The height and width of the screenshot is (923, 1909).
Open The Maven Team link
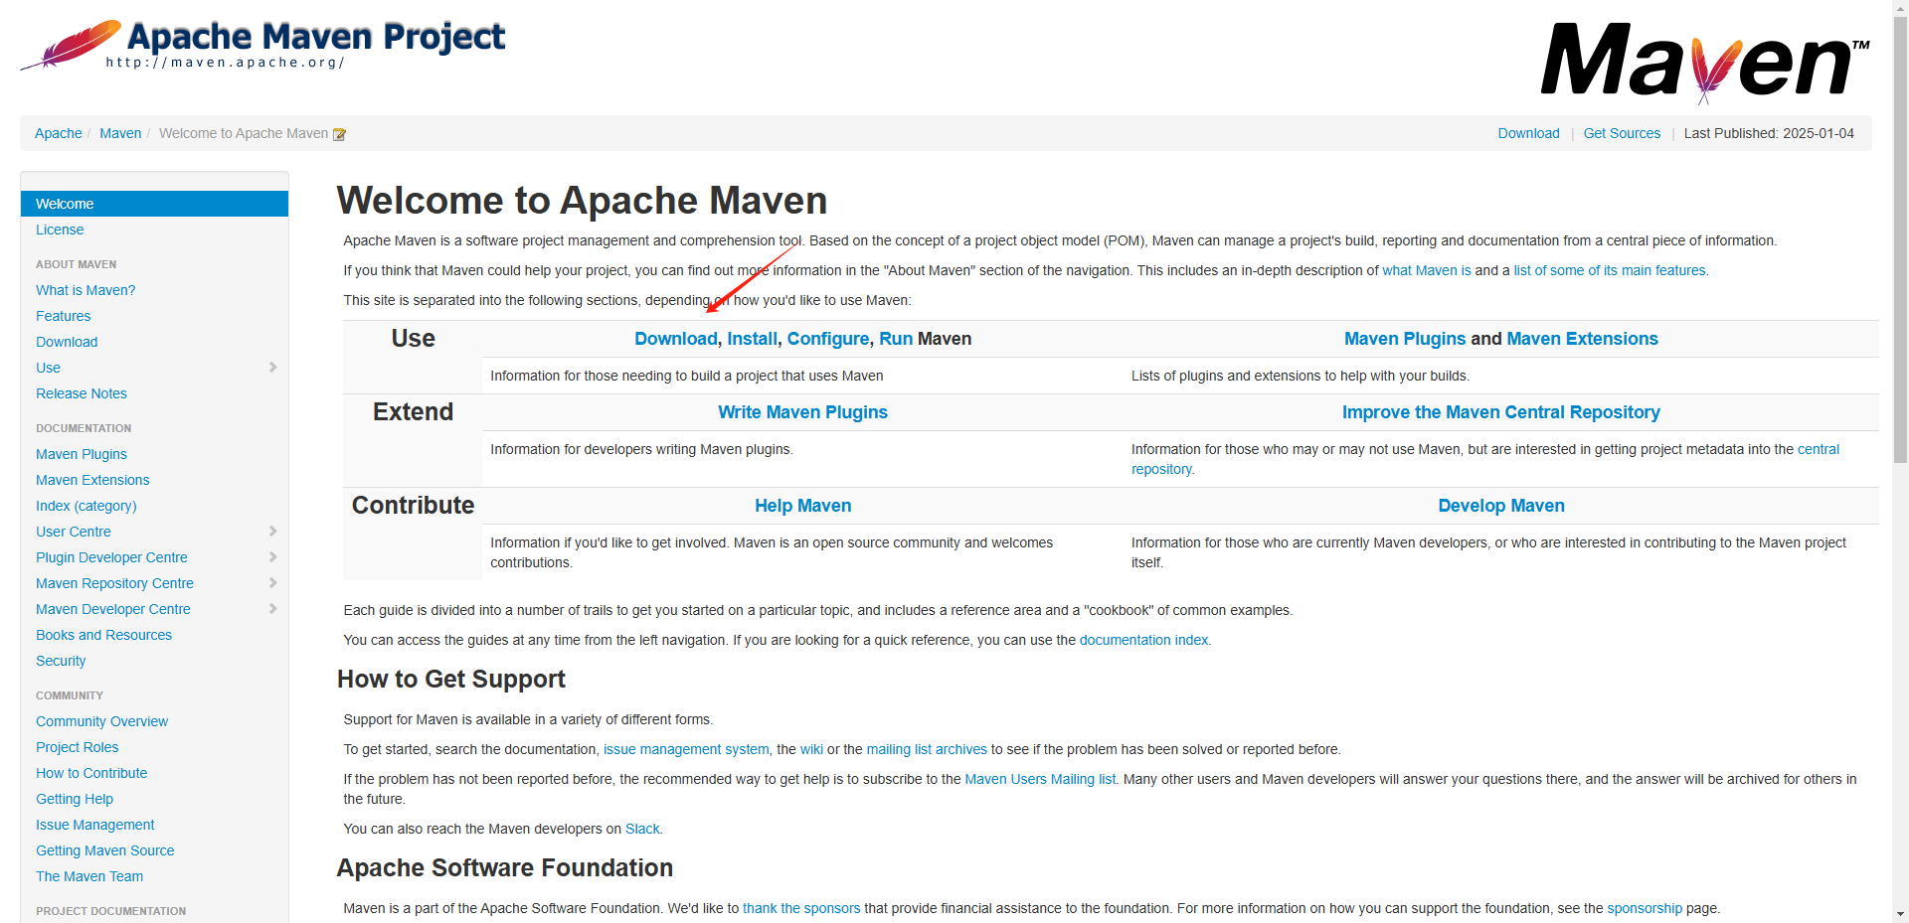point(89,876)
